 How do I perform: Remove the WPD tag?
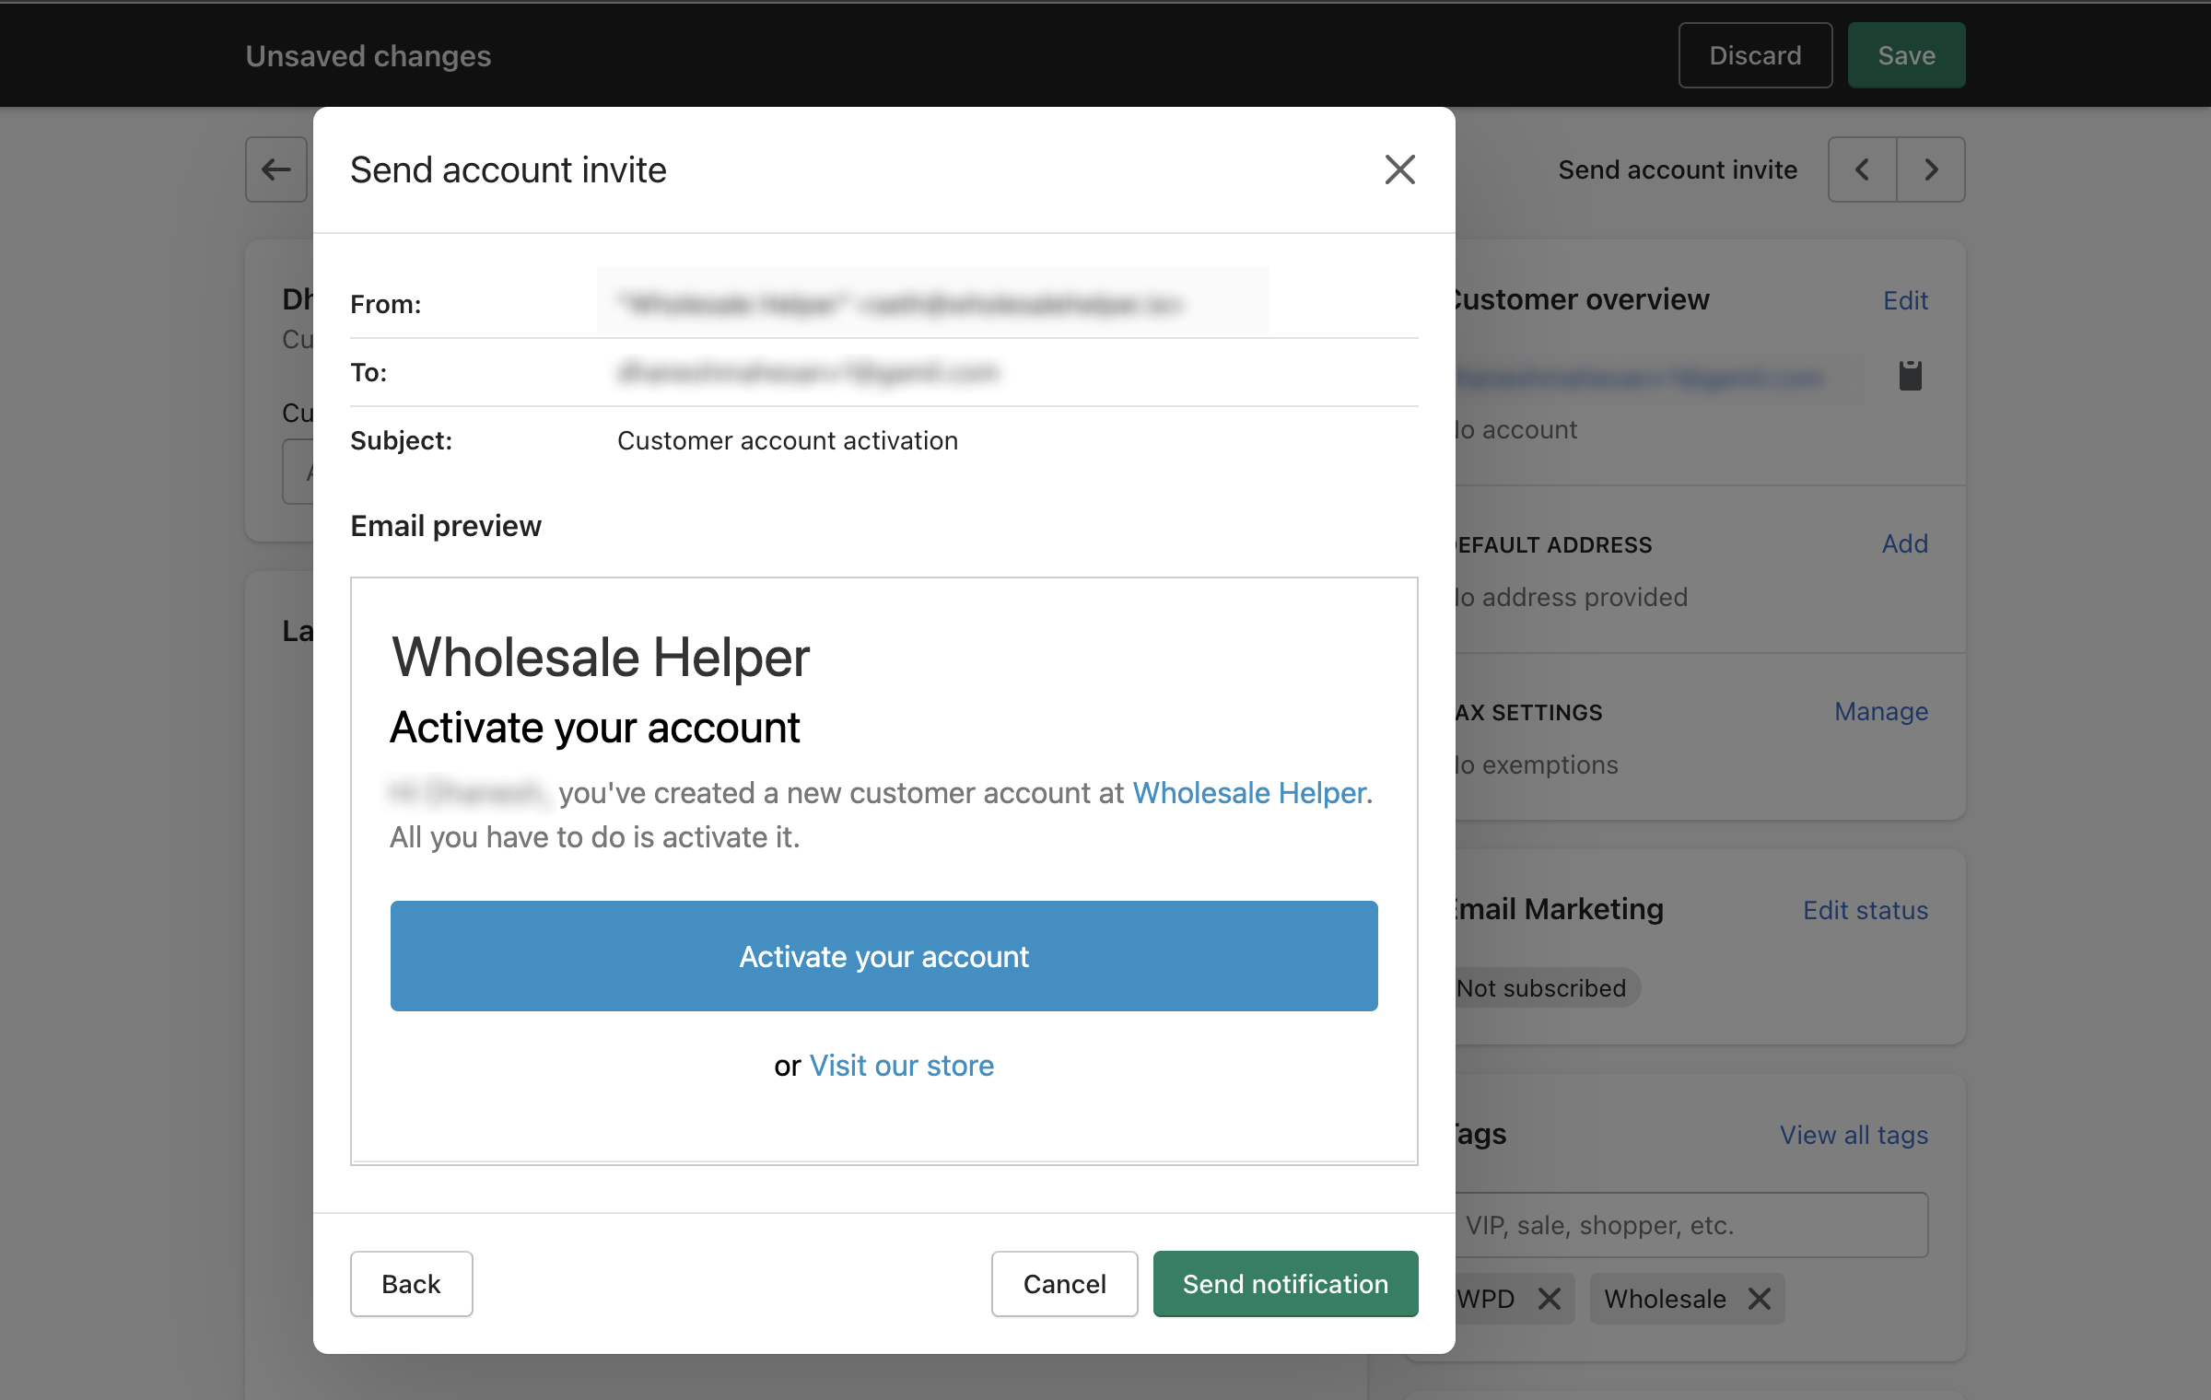(1550, 1299)
